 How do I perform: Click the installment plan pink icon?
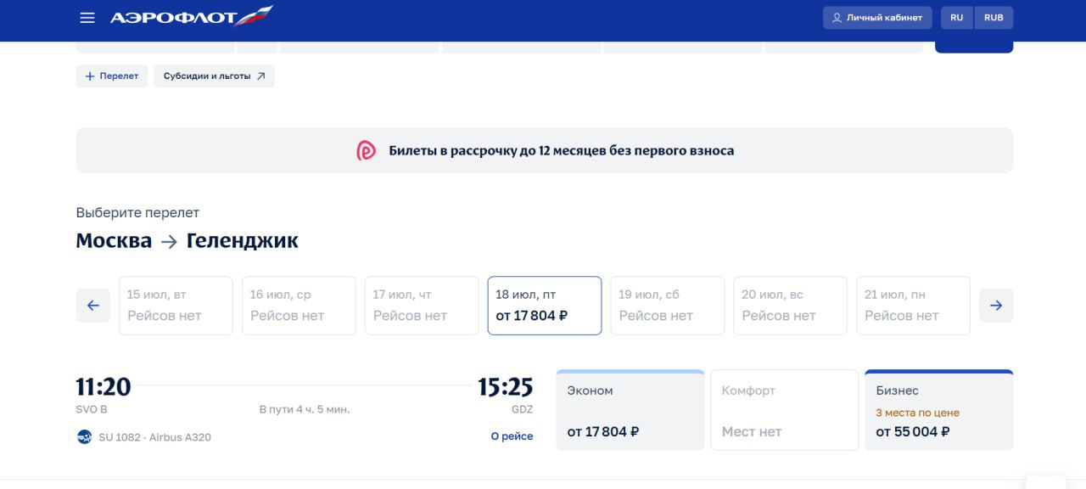[x=366, y=151]
